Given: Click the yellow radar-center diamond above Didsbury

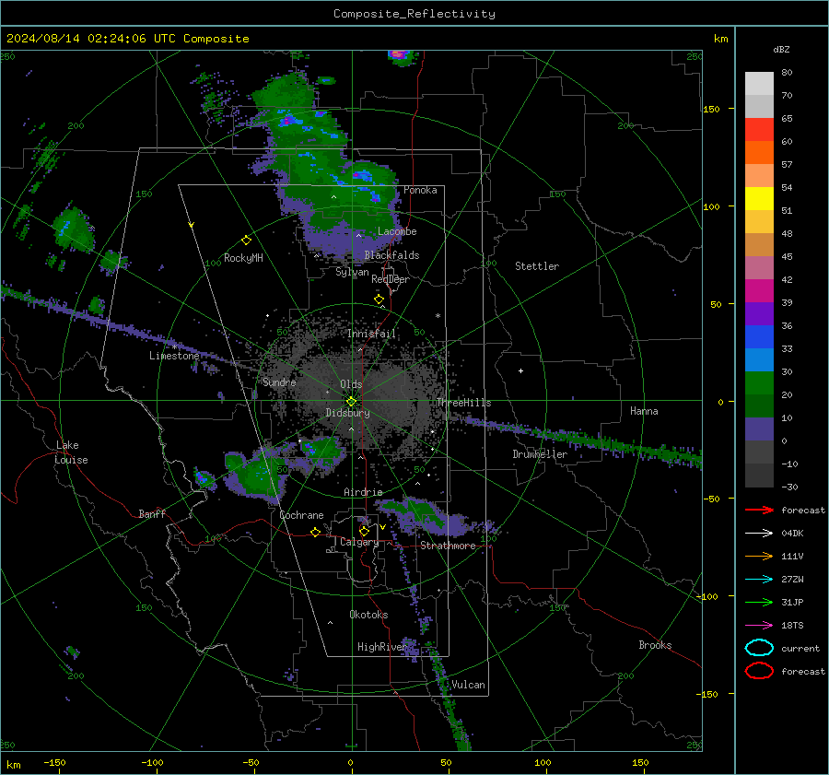Looking at the screenshot, I should coord(351,402).
